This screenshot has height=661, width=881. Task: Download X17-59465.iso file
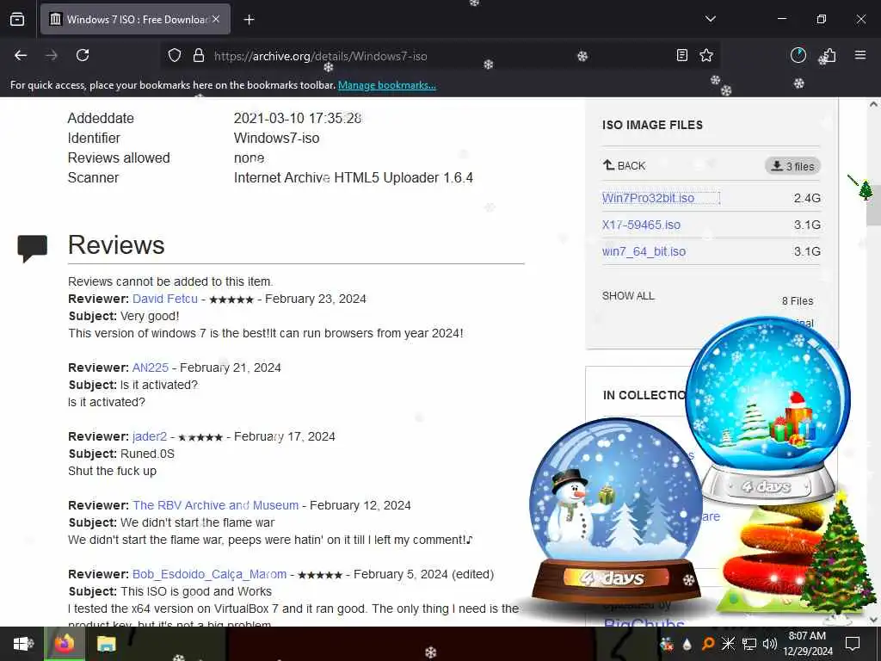click(641, 225)
